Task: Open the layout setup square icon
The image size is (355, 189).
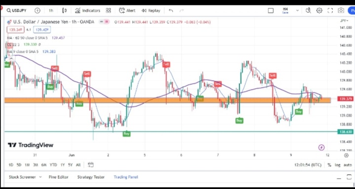Action: [x=271, y=11]
